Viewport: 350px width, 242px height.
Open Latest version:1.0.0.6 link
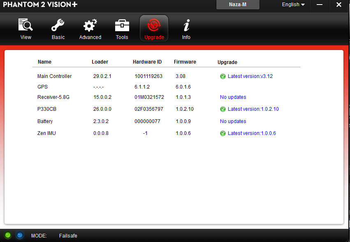(252, 133)
